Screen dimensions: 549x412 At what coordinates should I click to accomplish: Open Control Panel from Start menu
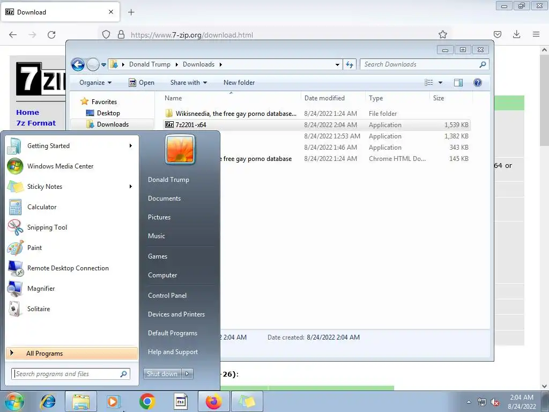coord(167,296)
